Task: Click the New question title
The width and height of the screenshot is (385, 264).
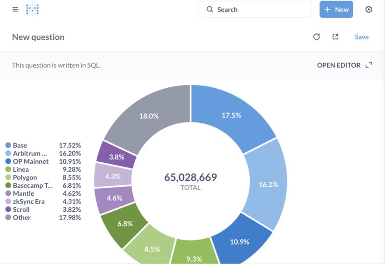Action: pos(38,37)
